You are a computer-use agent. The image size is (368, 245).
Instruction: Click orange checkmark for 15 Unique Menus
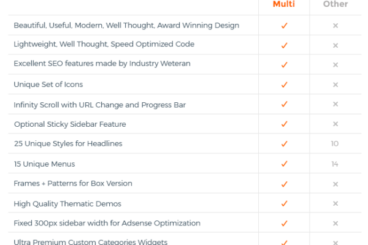coord(284,164)
